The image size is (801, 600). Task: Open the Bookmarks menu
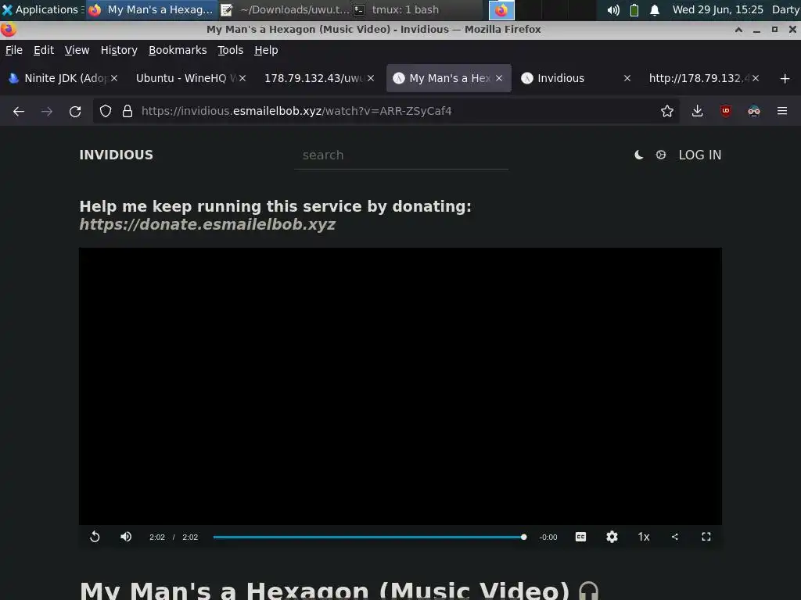coord(178,50)
